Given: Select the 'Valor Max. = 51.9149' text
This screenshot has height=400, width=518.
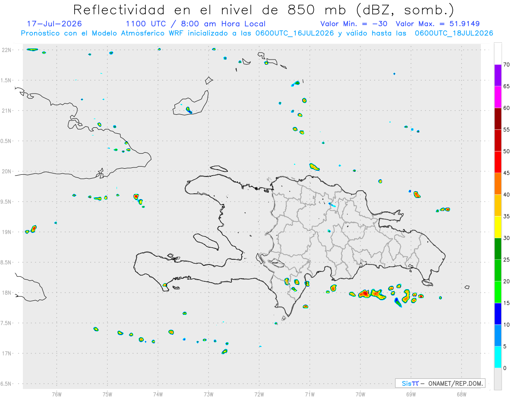Looking at the screenshot, I should click(x=438, y=24).
